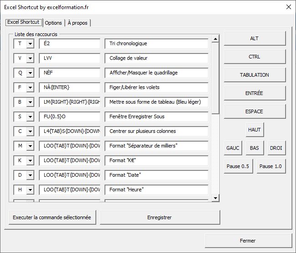Edit the Format "K€" description field
Screen dimensions: 296x253
coord(156,161)
